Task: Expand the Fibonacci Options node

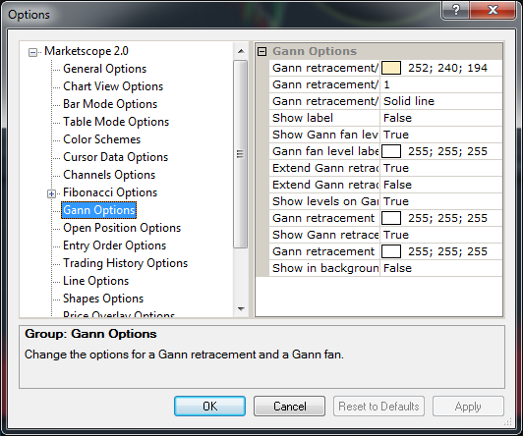Action: click(x=51, y=193)
